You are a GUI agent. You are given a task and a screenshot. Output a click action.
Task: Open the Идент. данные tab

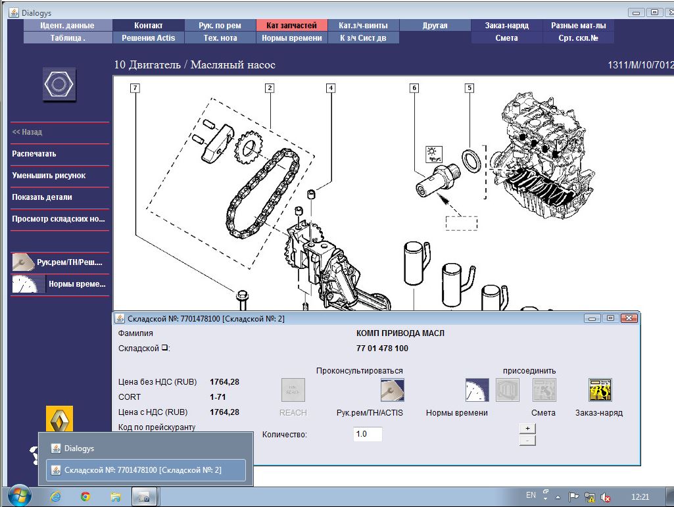click(x=68, y=26)
